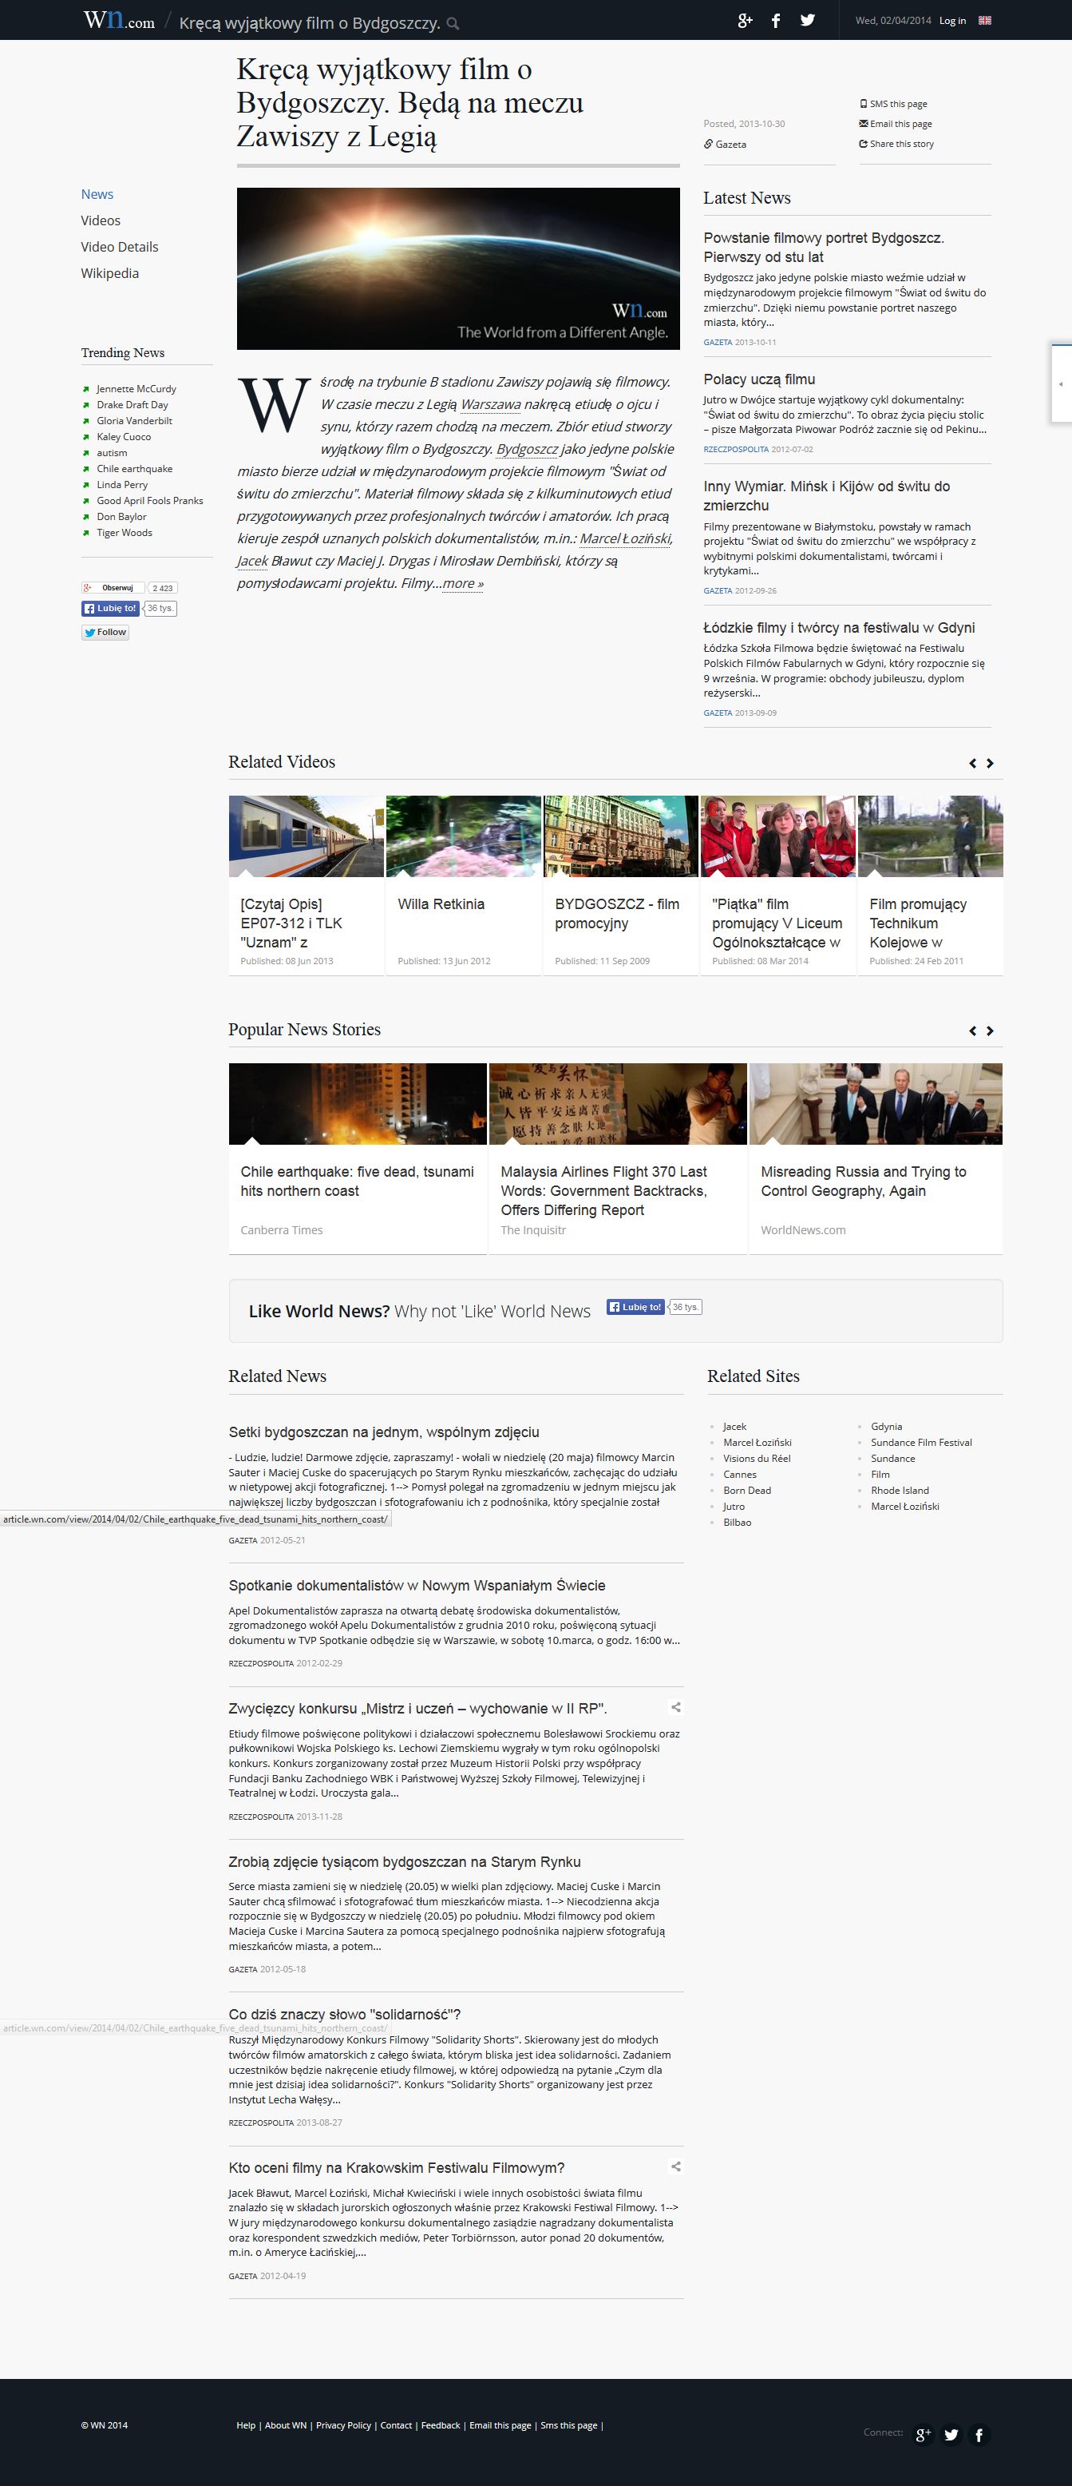The height and width of the screenshot is (2486, 1072).
Task: Click Log in in header
Action: (952, 20)
